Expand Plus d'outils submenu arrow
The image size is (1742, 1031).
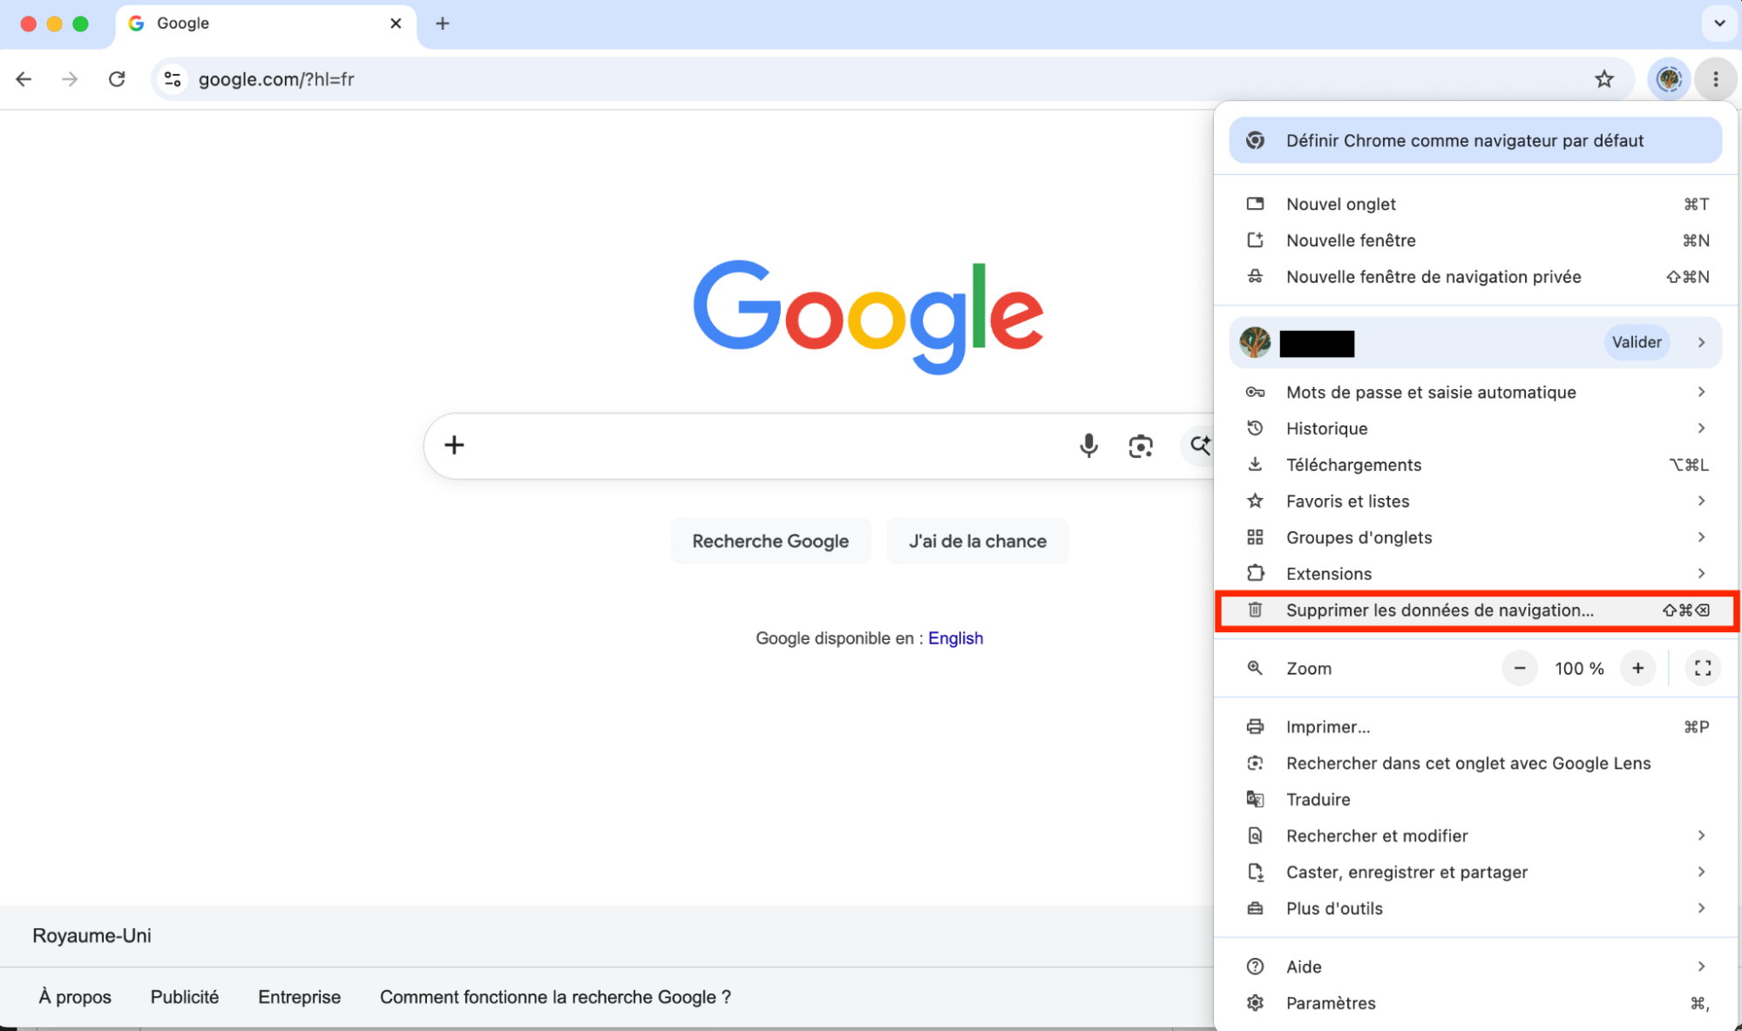(1701, 908)
